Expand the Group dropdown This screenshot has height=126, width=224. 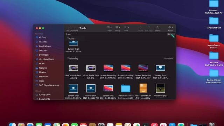[x=118, y=27]
